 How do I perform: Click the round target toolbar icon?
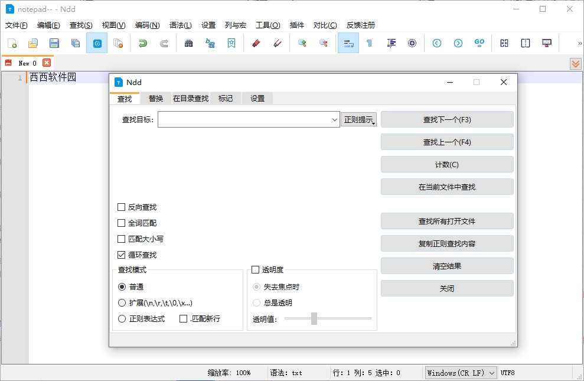[x=412, y=43]
